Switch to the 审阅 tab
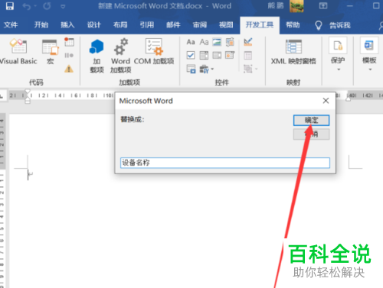Screen dimensions: 383x288 click(x=200, y=25)
